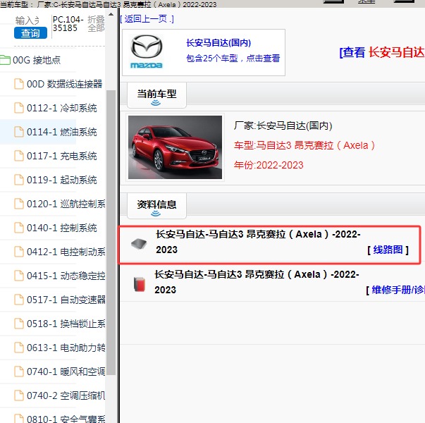This screenshot has height=423, width=425.
Task: Click the 输入 input field label area
Action: pos(27,20)
